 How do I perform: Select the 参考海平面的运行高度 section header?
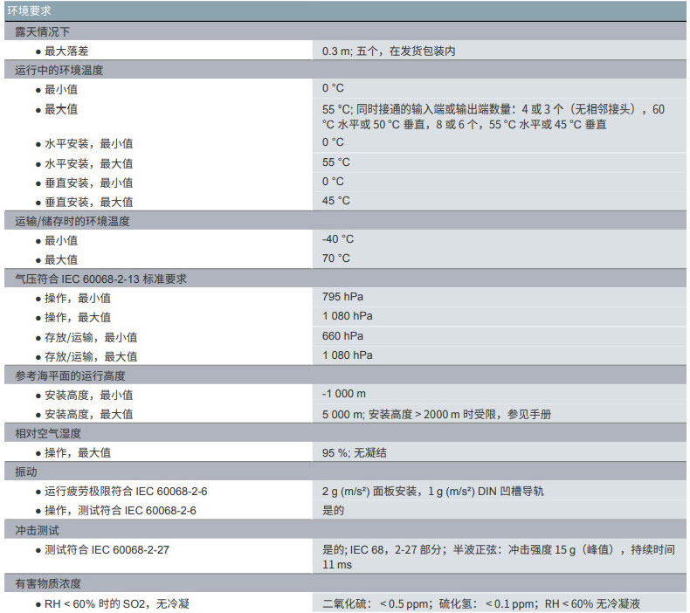click(x=72, y=375)
